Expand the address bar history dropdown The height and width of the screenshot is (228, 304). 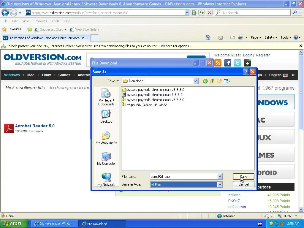187,12
